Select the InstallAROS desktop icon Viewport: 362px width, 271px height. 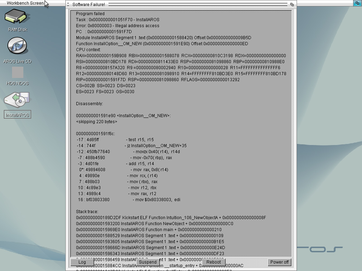point(17,105)
